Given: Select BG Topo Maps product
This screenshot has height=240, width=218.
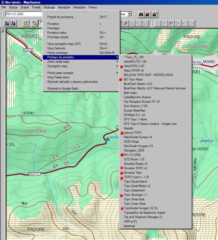Looking at the screenshot, I should click(x=155, y=79).
